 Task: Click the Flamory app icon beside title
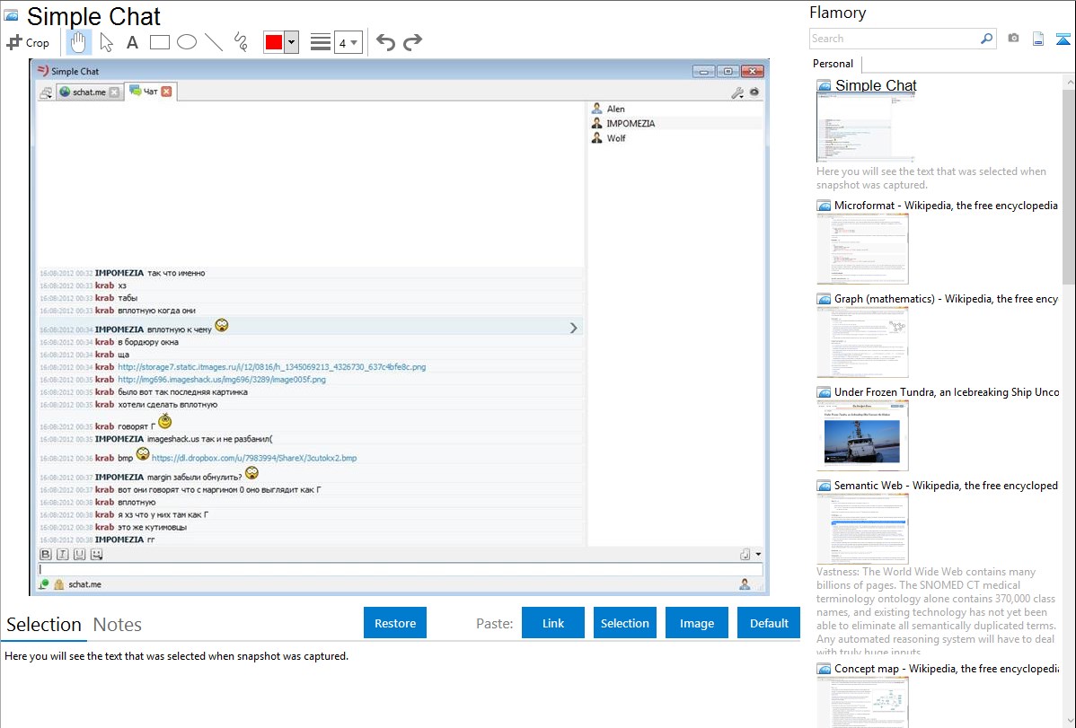click(x=11, y=15)
